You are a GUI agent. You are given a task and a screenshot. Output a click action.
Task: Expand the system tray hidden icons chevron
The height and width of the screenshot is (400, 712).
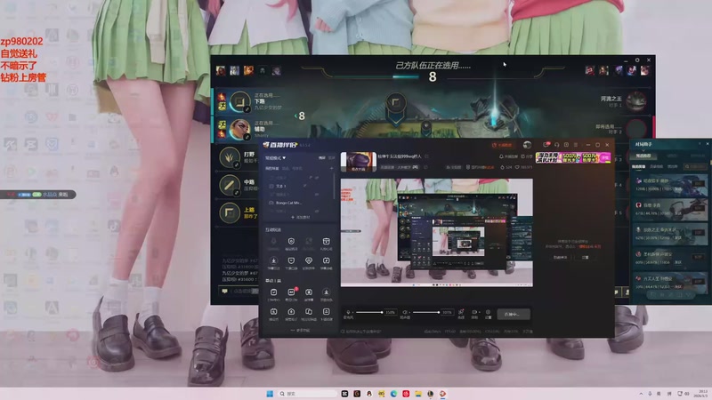pyautogui.click(x=641, y=394)
